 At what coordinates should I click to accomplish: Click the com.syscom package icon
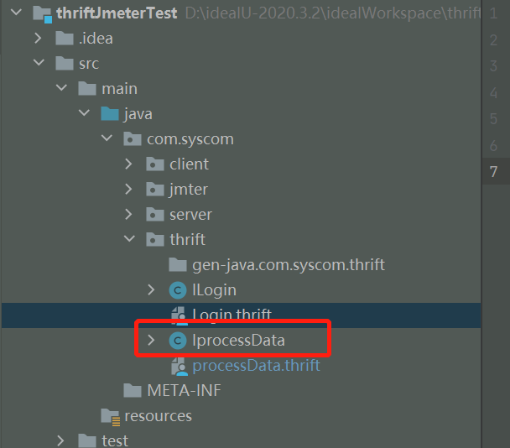pos(133,139)
